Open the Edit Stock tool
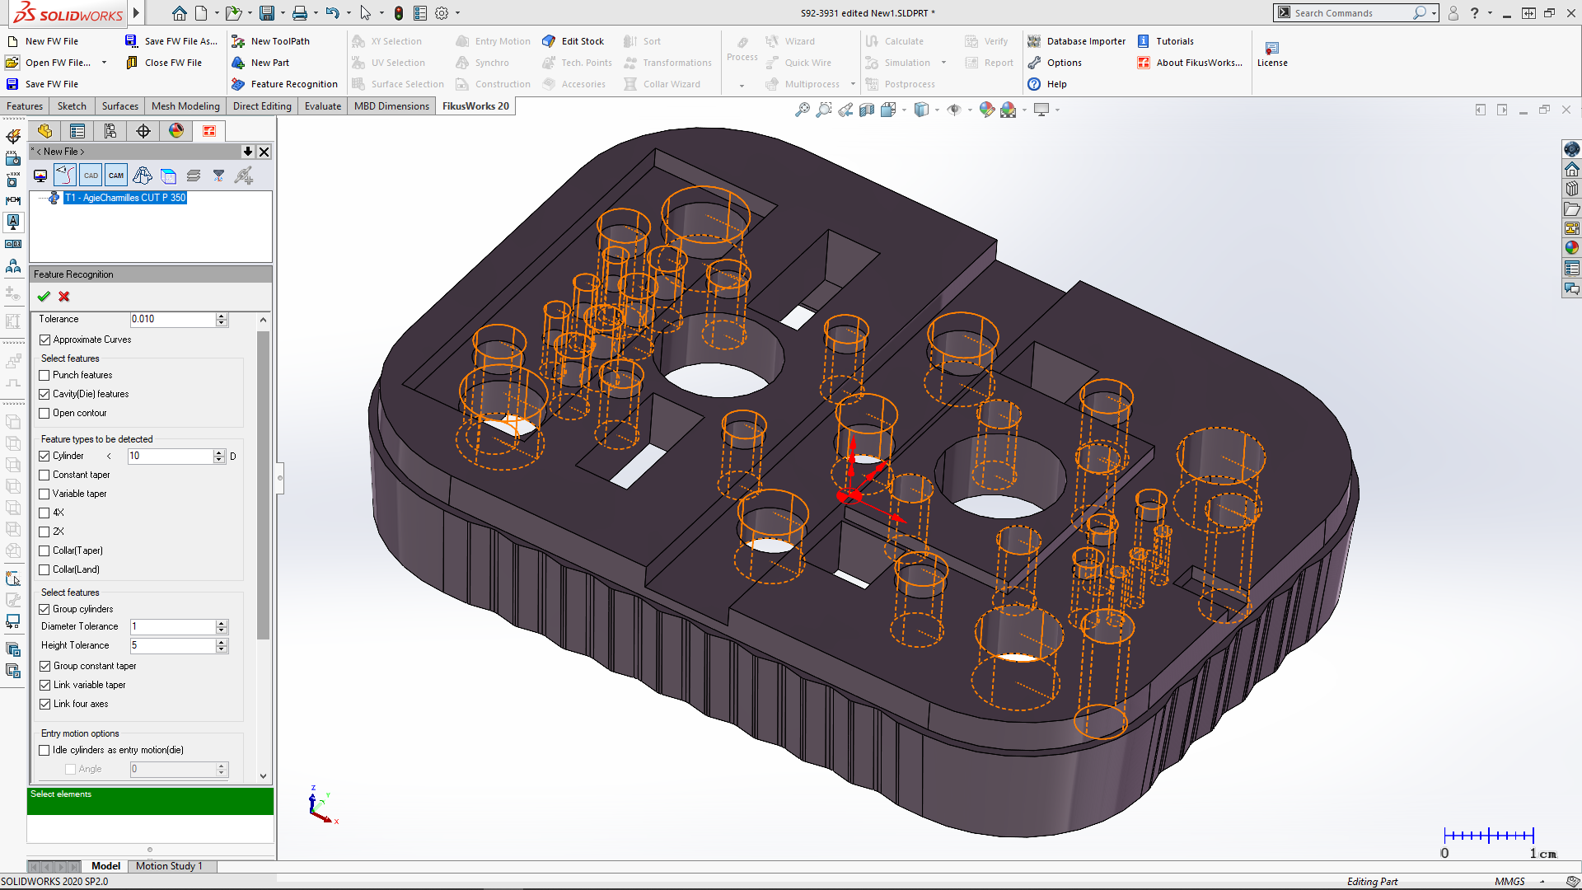Screen dimensions: 1582x890 [x=574, y=40]
